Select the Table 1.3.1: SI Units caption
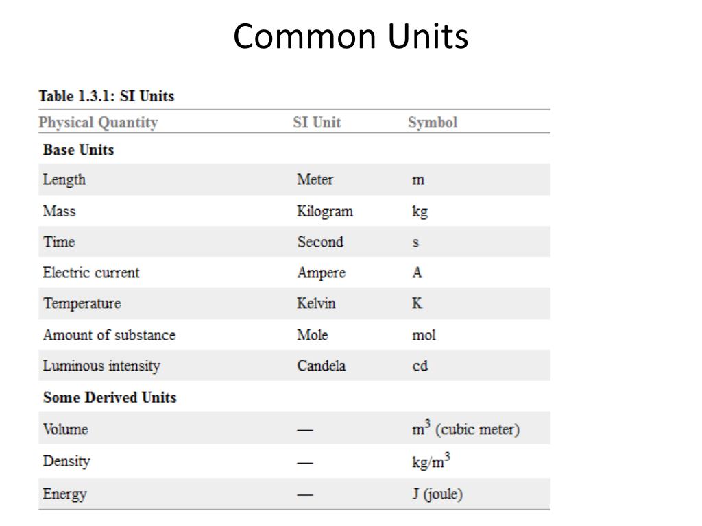 click(x=106, y=96)
